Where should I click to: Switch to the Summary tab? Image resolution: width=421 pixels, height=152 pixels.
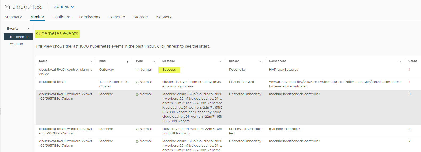pos(13,17)
